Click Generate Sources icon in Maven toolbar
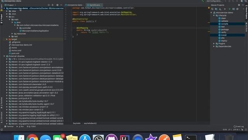This screenshot has height=140, width=248. click(216, 9)
